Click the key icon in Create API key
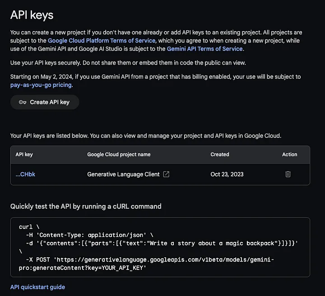Image resolution: width=325 pixels, height=296 pixels. [23, 102]
